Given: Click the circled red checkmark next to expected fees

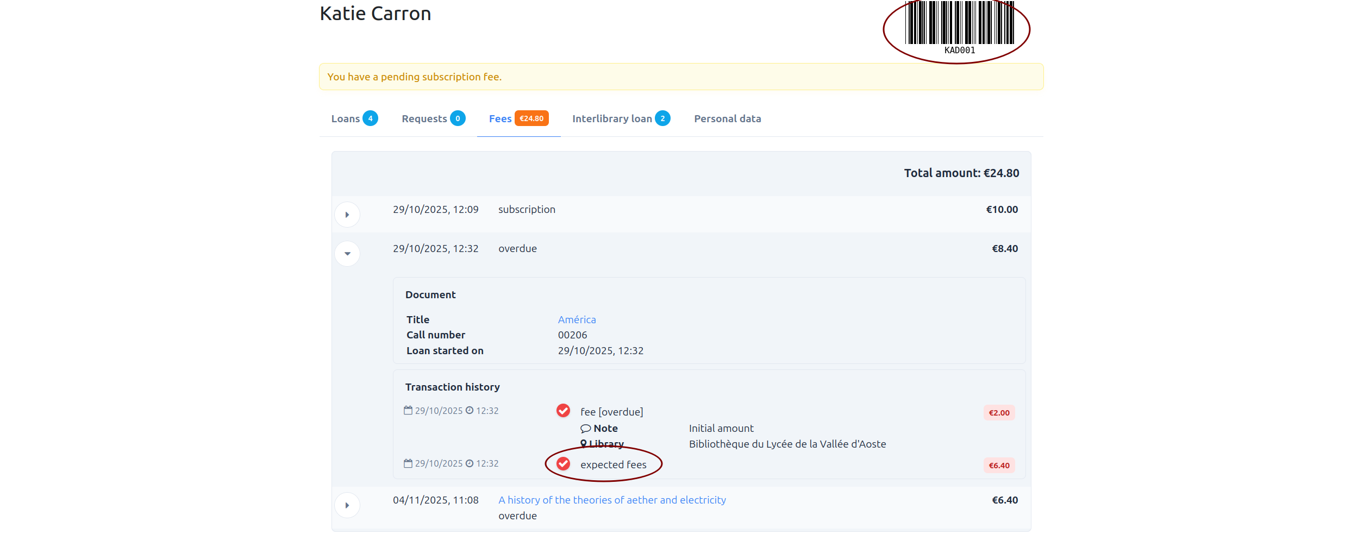Looking at the screenshot, I should pyautogui.click(x=563, y=464).
